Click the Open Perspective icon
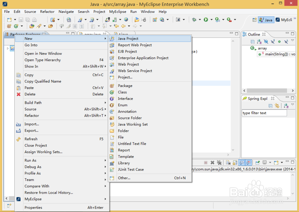299x212 pixels. coord(254,20)
